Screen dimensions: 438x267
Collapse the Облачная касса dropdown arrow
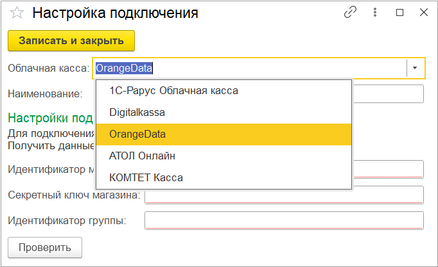coord(415,67)
